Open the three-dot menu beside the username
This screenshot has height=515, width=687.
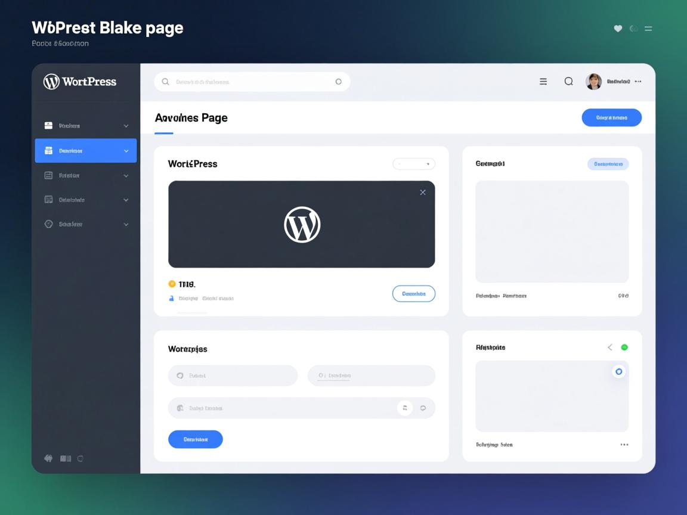pos(638,82)
